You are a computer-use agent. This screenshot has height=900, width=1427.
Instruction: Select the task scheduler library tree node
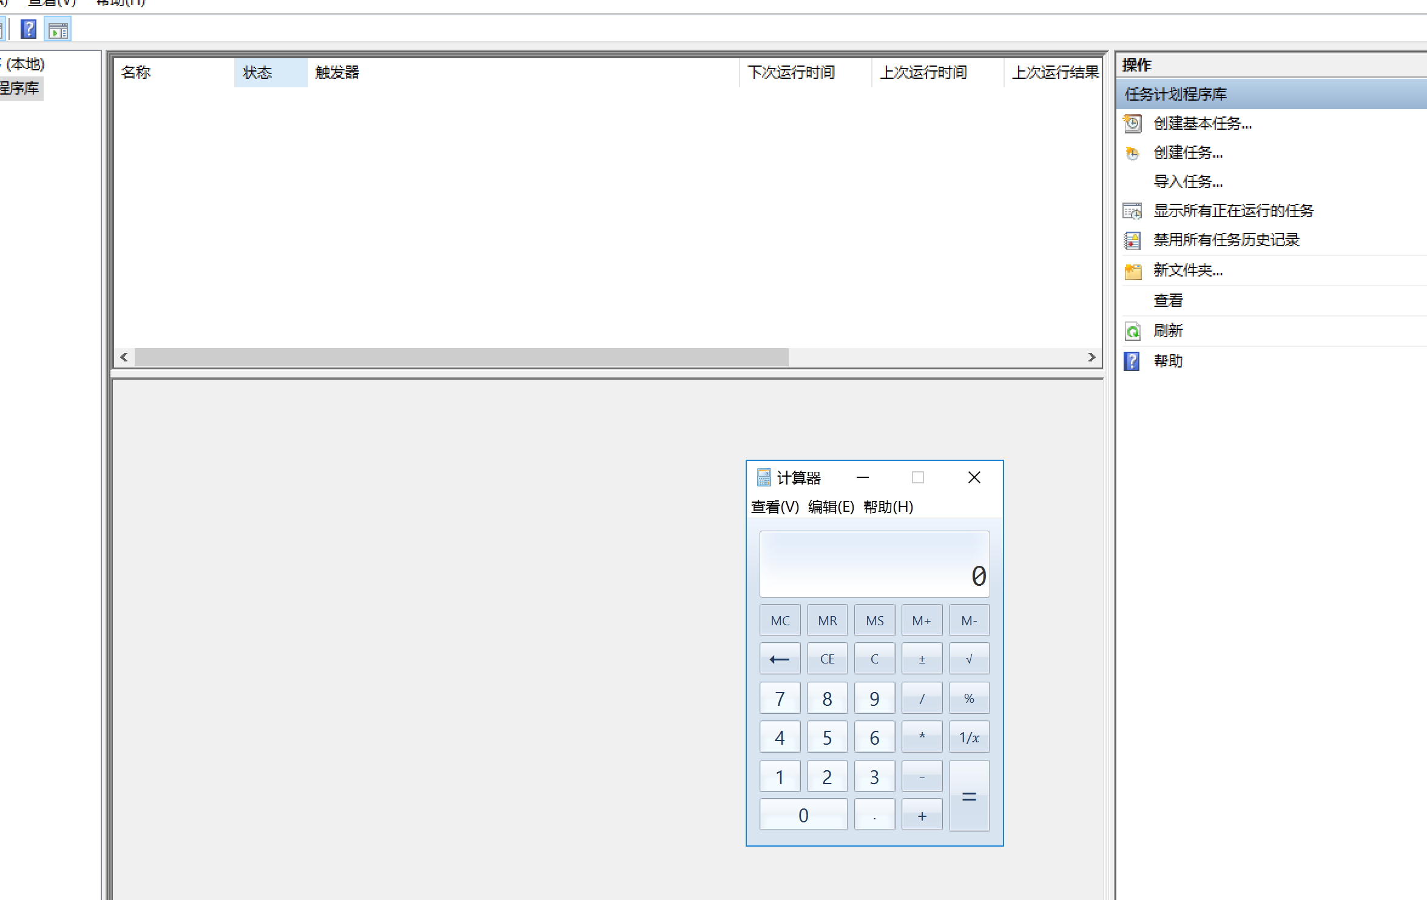tap(19, 89)
